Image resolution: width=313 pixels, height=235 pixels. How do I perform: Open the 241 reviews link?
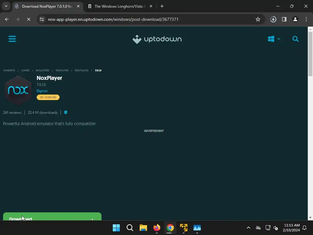tap(12, 113)
